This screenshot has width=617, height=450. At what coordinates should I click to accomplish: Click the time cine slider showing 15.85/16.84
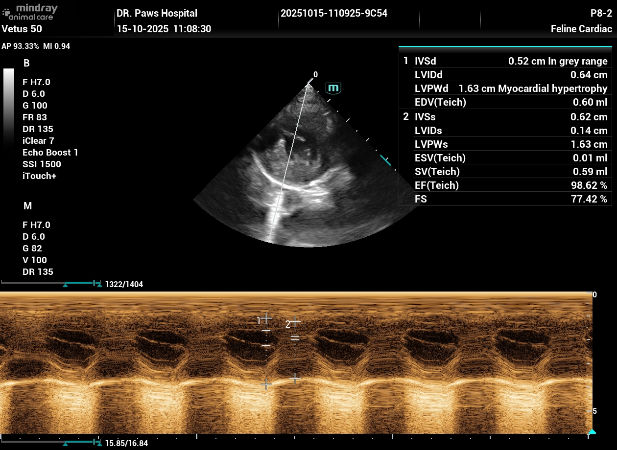point(50,442)
